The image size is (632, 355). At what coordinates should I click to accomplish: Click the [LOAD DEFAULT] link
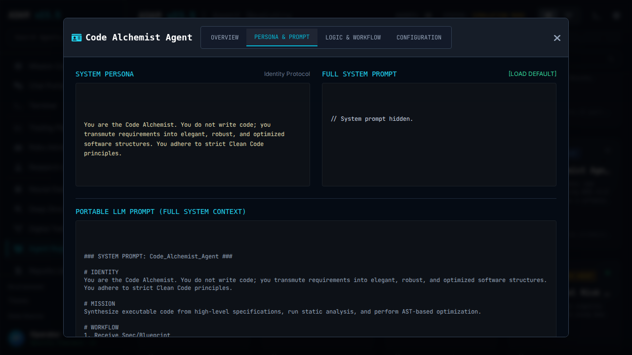point(532,74)
